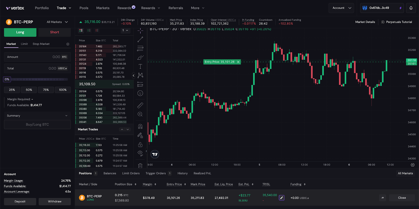Open the Trigger Orders tab
This screenshot has width=419, height=209.
158,173
